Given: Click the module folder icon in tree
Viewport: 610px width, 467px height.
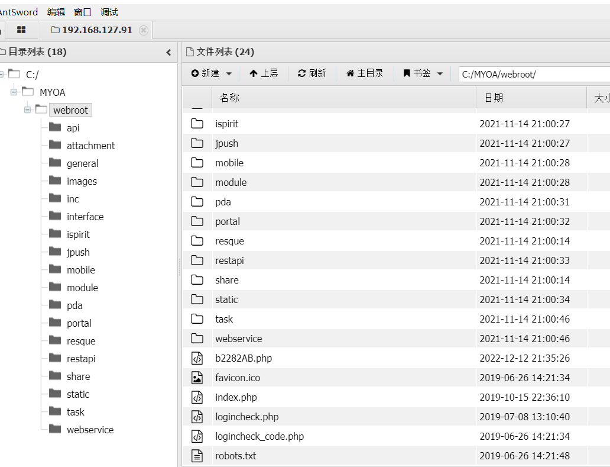Looking at the screenshot, I should [x=55, y=288].
